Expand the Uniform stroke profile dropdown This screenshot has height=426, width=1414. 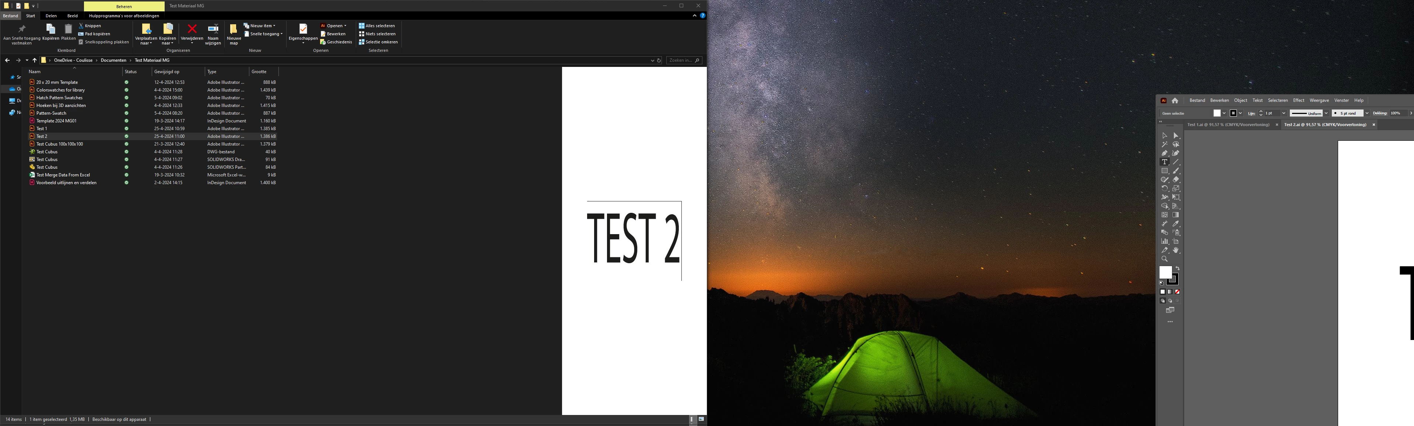(x=1326, y=113)
